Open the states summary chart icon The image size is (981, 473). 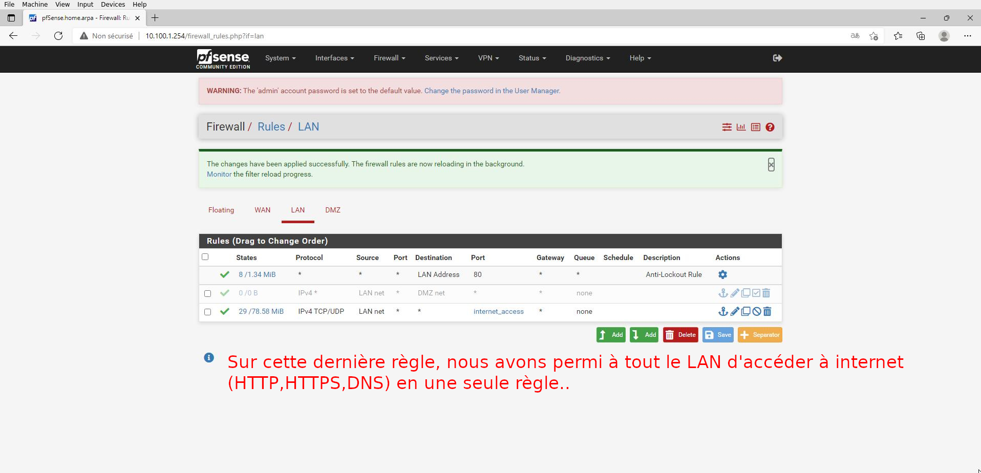[741, 126]
